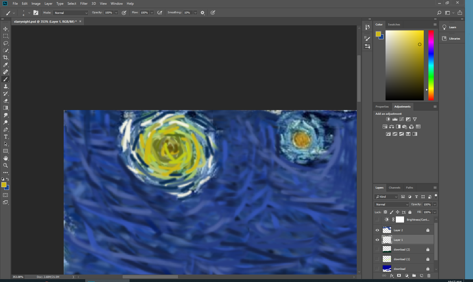Screen dimensions: 473x282
Task: Select the Pen tool
Action: [x=6, y=129]
